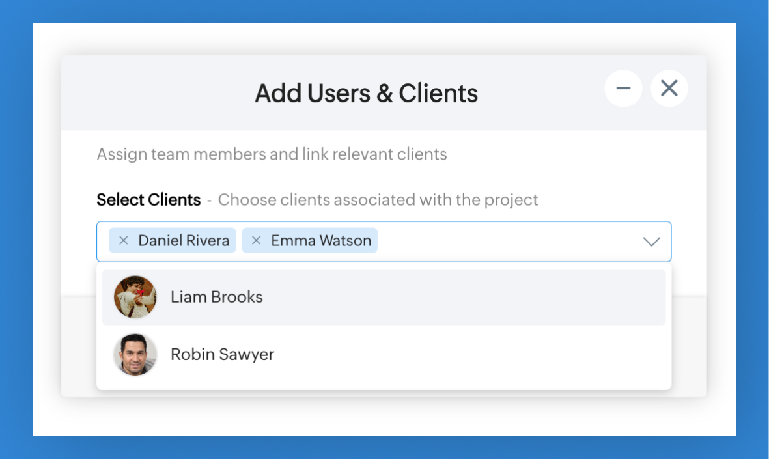This screenshot has width=769, height=459.
Task: Collapse the client list using the chevron arrow
Action: coord(651,242)
